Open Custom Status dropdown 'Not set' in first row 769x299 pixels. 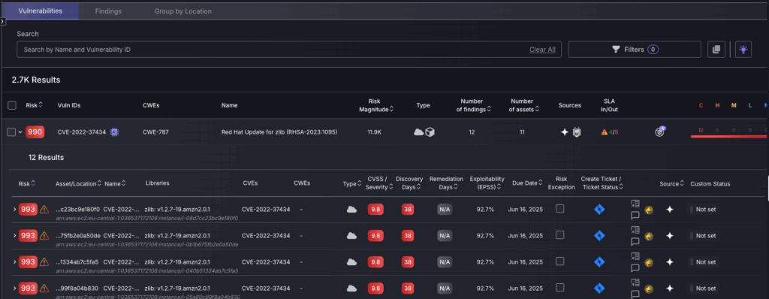pos(704,210)
